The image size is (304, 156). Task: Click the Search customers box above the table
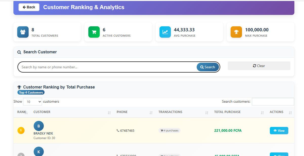click(x=273, y=101)
